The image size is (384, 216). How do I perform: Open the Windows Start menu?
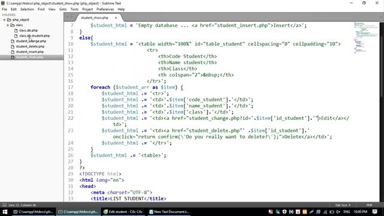tap(5, 212)
